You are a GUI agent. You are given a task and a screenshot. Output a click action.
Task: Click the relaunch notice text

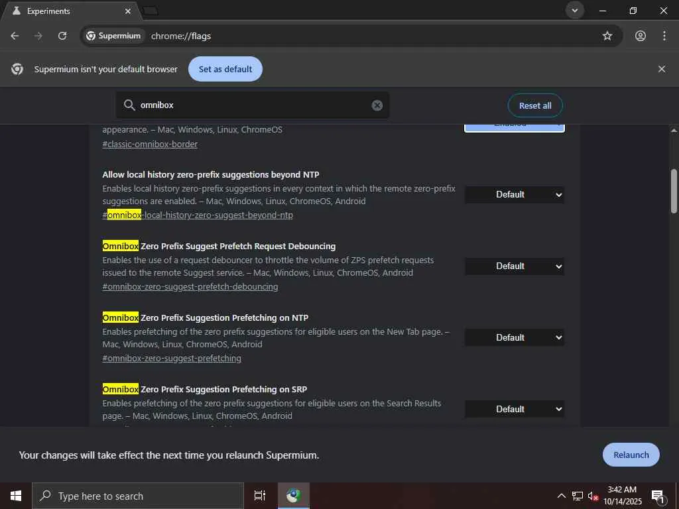[169, 455]
